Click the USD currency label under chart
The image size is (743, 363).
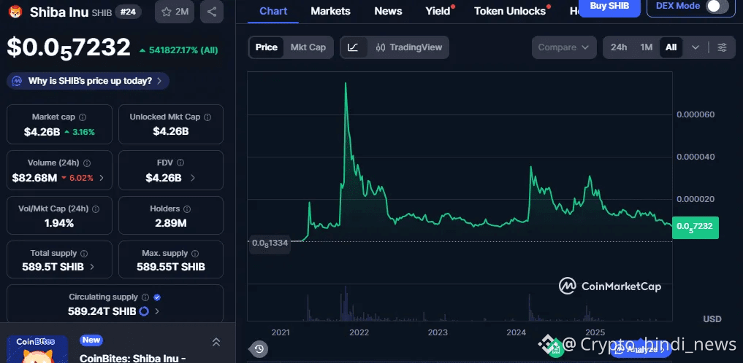point(712,319)
